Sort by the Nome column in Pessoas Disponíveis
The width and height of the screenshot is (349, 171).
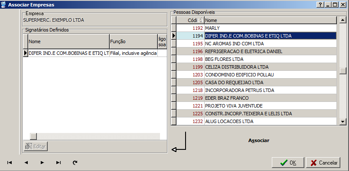[x=271, y=20]
